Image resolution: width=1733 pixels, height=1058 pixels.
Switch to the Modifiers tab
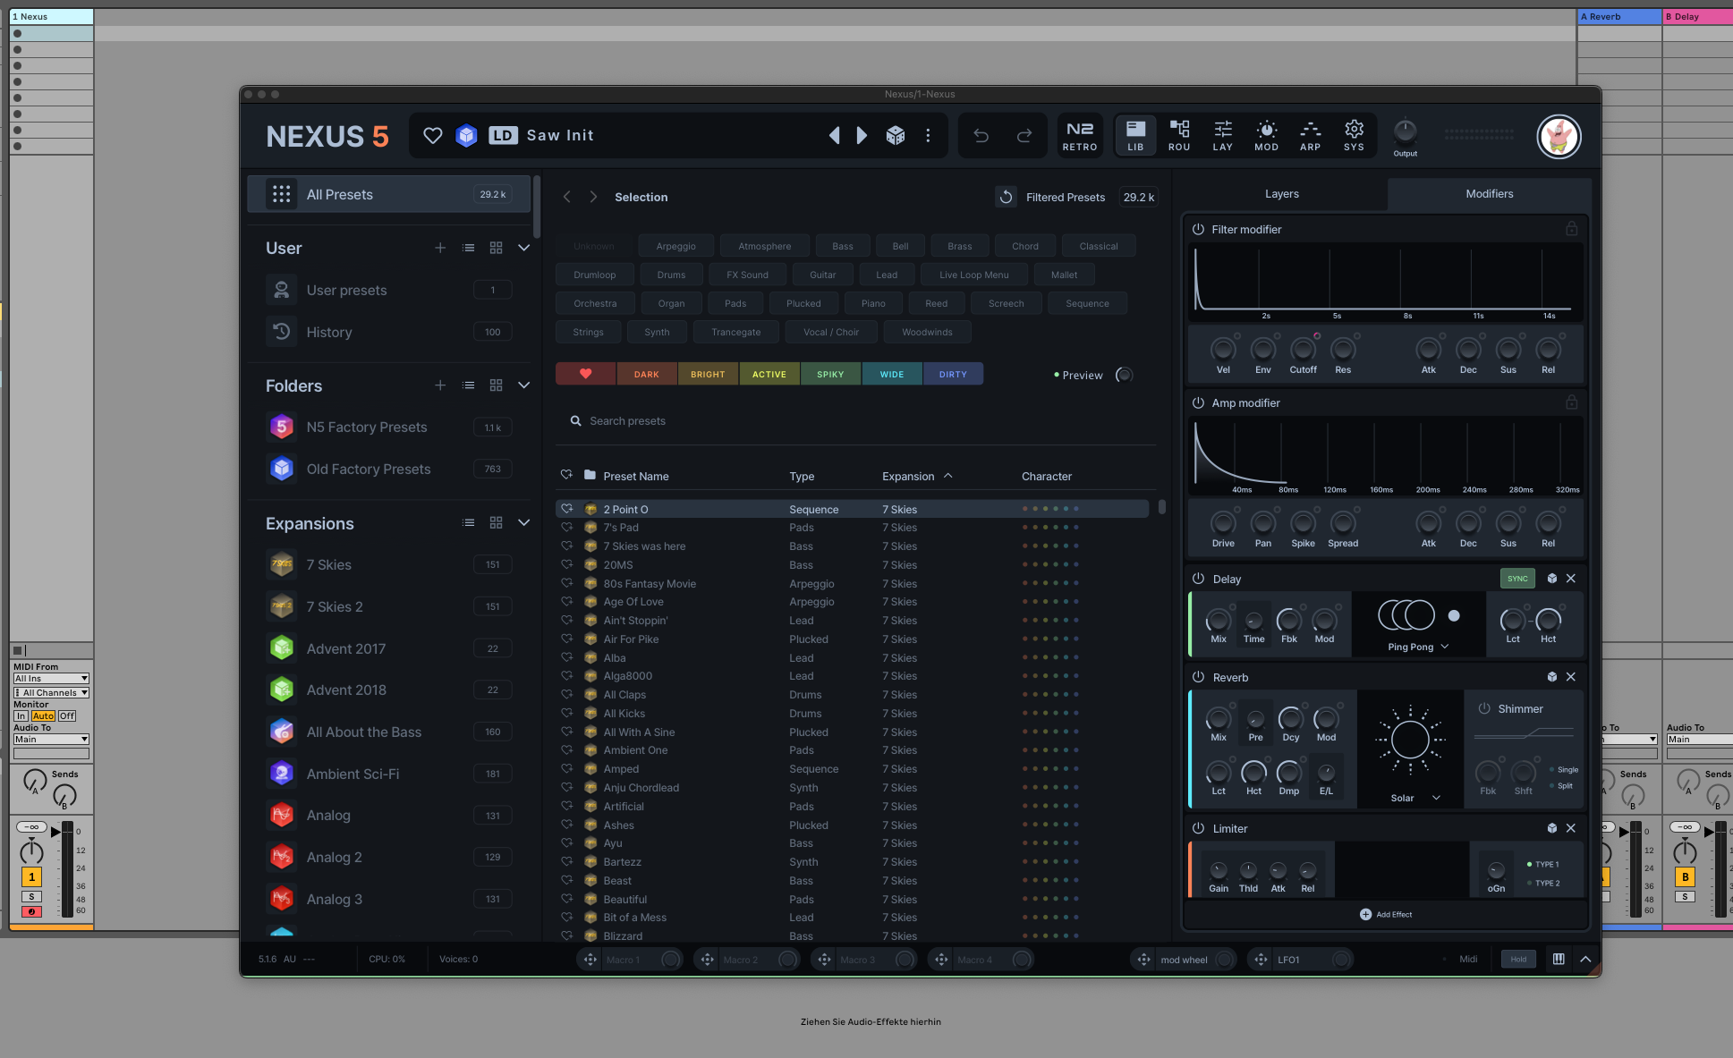click(x=1489, y=193)
